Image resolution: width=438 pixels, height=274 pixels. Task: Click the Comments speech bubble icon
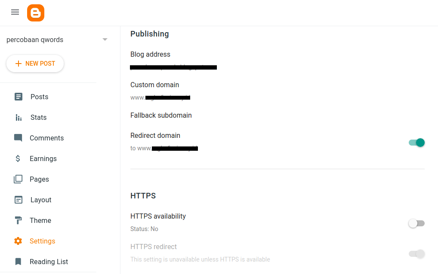point(18,138)
